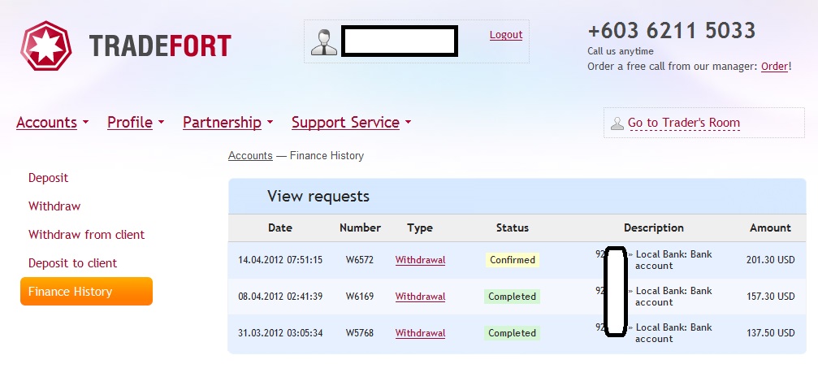Screen dimensions: 818x390
Task: Click the TradeFort star logo icon
Action: [46, 45]
